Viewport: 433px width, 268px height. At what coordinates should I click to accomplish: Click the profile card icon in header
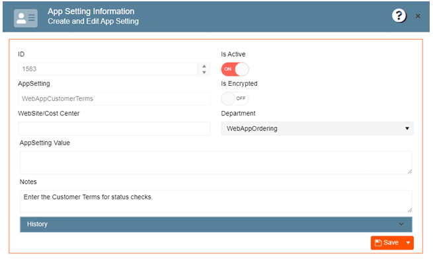[26, 17]
